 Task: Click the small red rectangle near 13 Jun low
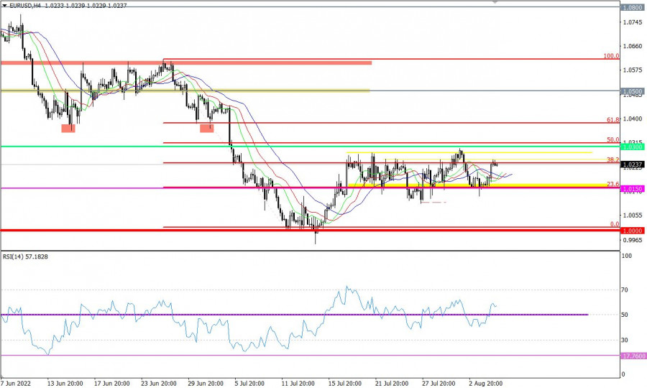click(68, 129)
